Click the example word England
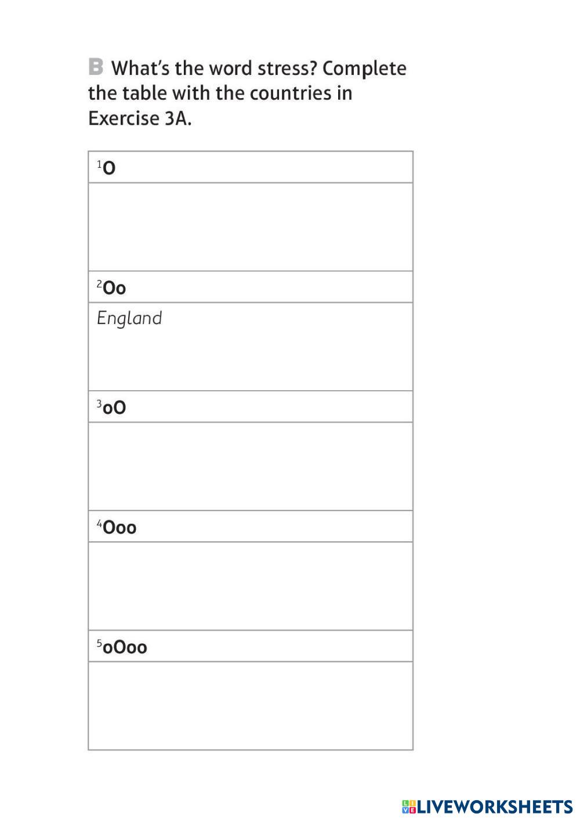Viewport: 580px width, 821px height. (x=129, y=318)
